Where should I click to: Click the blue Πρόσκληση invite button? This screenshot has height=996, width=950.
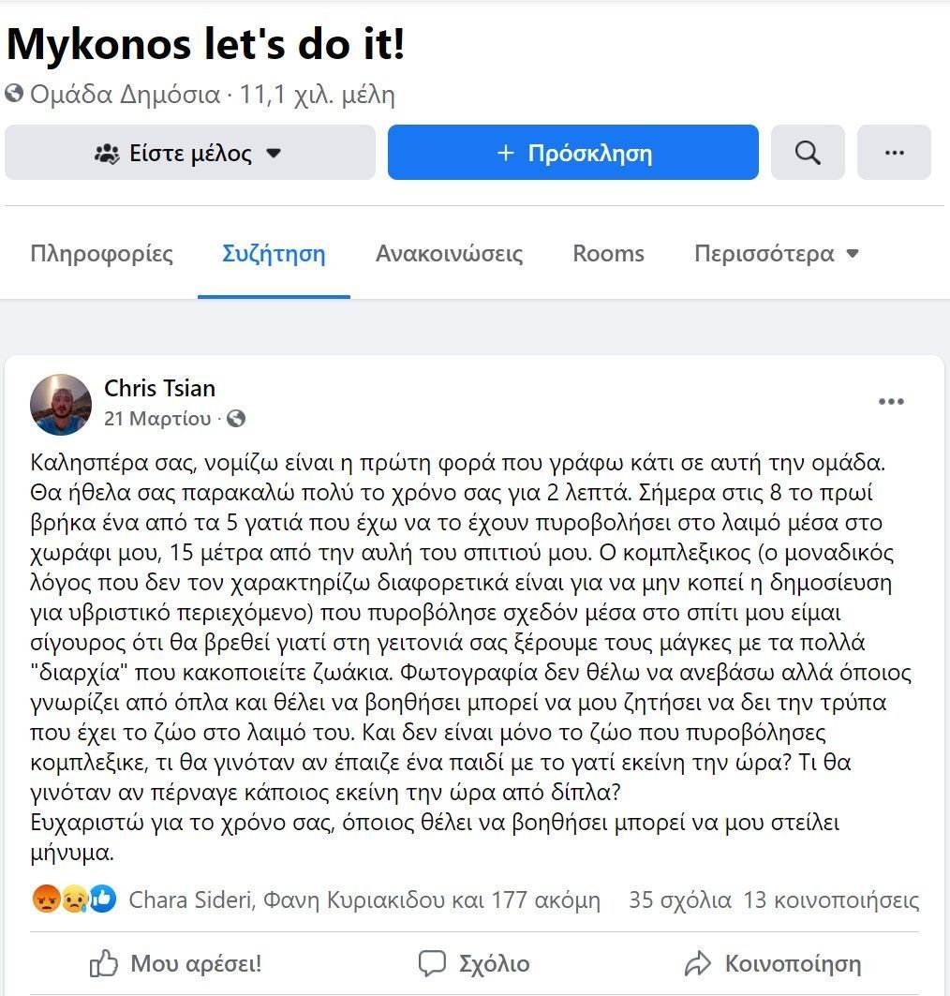click(x=572, y=153)
